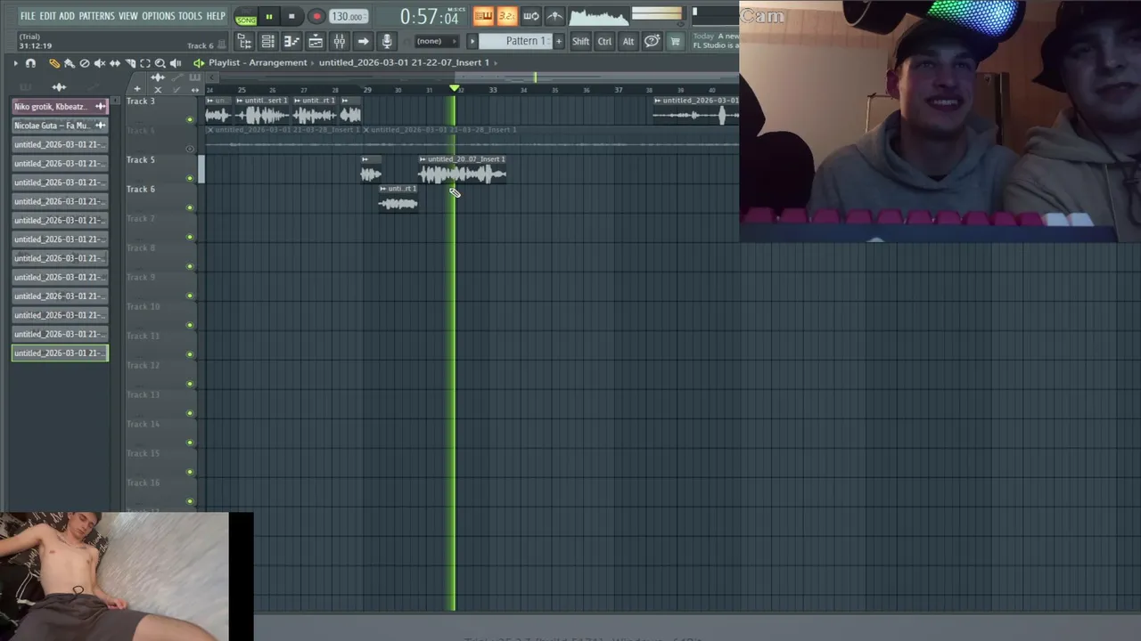Viewport: 1141px width, 641px height.
Task: Open the HELP menu
Action: pyautogui.click(x=216, y=16)
